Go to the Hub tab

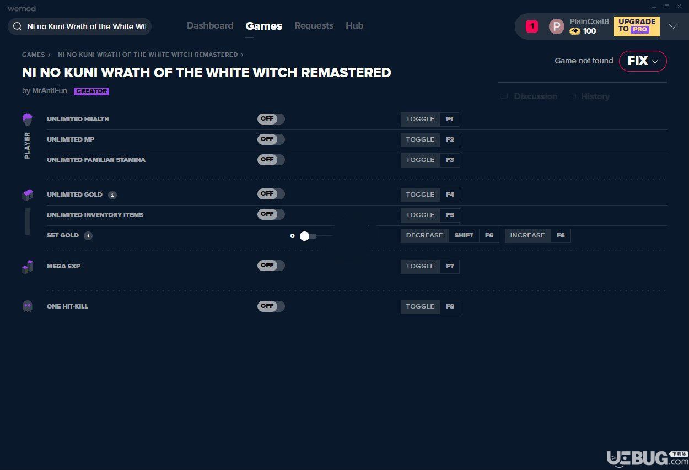[354, 26]
